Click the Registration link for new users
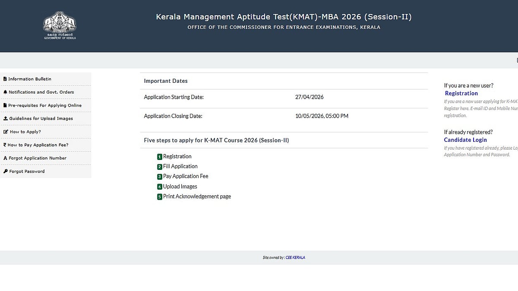 tap(461, 93)
